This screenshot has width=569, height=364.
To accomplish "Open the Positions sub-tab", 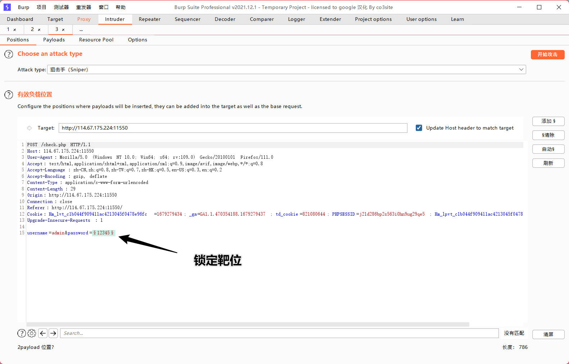I will [18, 40].
